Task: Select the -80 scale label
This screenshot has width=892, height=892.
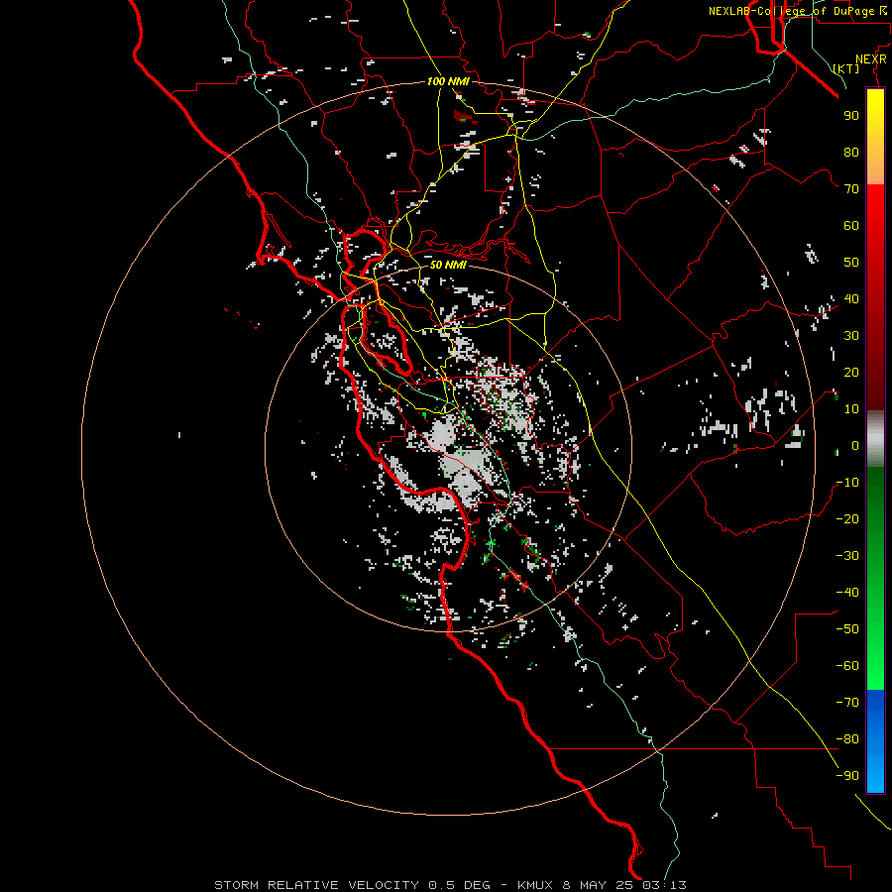Action: [847, 739]
